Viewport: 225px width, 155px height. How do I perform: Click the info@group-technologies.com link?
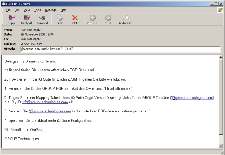pyautogui.click(x=45, y=102)
